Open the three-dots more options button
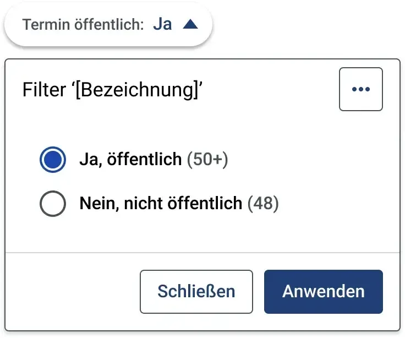Image resolution: width=405 pixels, height=338 pixels. pyautogui.click(x=361, y=89)
